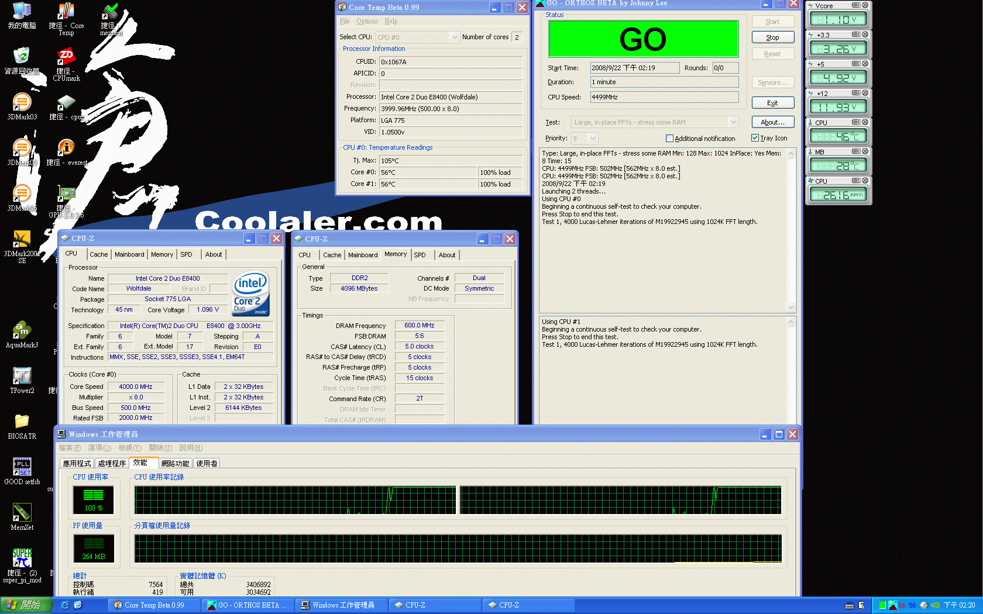Click scroll-up arrow of lower ORTHOS log
Viewport: 983px width, 614px height.
791,322
